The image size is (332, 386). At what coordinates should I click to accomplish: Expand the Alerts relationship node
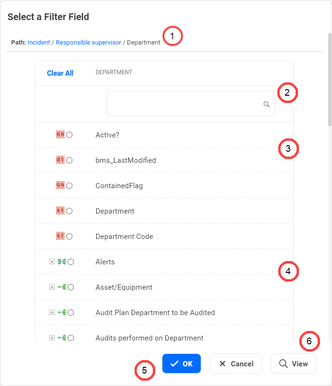52,261
